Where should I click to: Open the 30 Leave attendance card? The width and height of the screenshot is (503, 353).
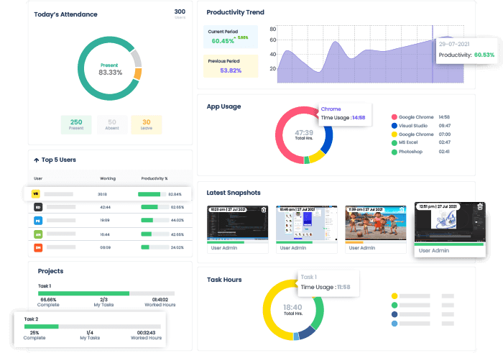[147, 125]
